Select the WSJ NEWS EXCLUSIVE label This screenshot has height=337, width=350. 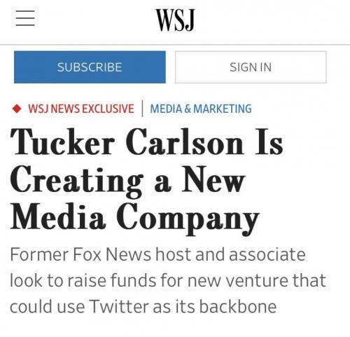click(x=81, y=109)
